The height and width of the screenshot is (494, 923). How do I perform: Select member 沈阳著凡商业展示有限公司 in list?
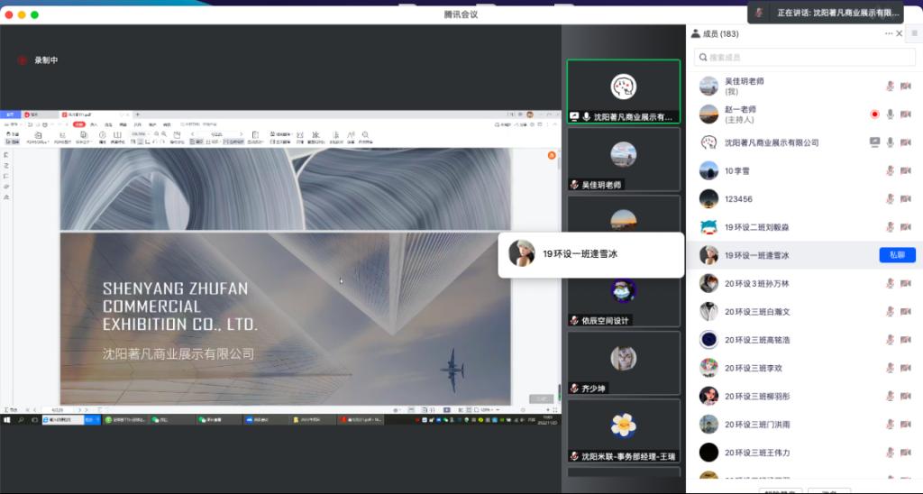pyautogui.click(x=805, y=142)
